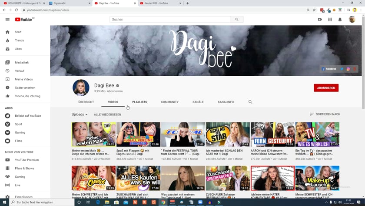Screen dimensions: 365x206
Task: Open the Uploads dropdown
Action: (80, 114)
